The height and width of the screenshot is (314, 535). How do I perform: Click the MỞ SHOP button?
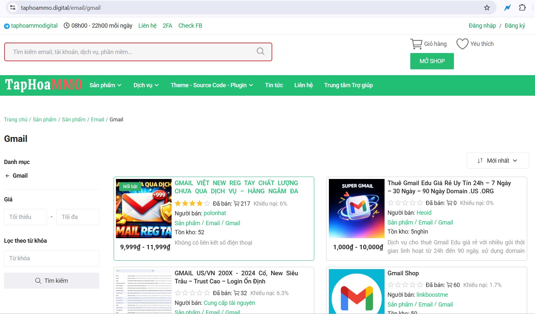pyautogui.click(x=432, y=61)
